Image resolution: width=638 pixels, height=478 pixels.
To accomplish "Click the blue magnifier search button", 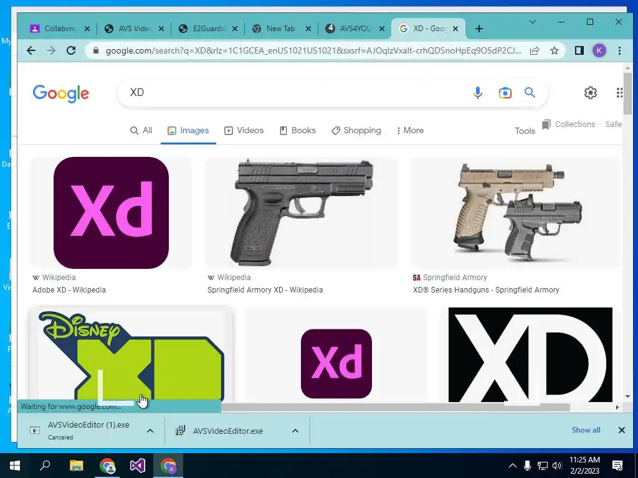I will click(530, 93).
